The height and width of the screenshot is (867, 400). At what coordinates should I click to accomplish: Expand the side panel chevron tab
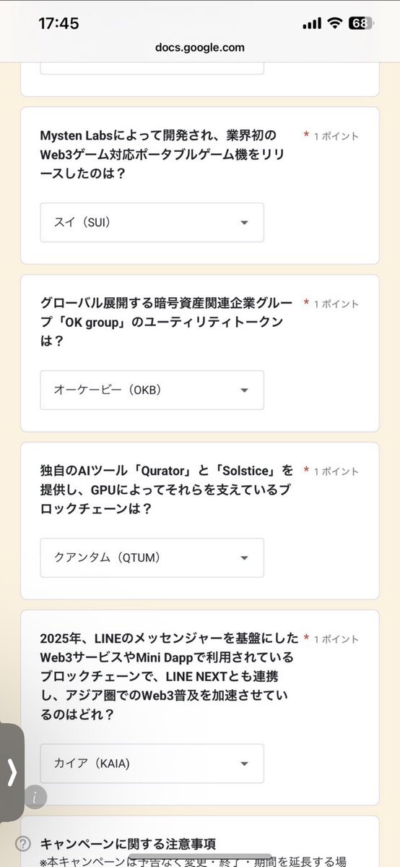point(12,772)
